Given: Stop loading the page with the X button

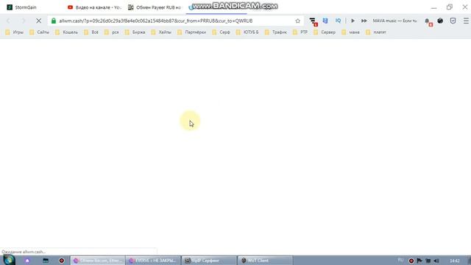Looking at the screenshot, I should click(39, 21).
